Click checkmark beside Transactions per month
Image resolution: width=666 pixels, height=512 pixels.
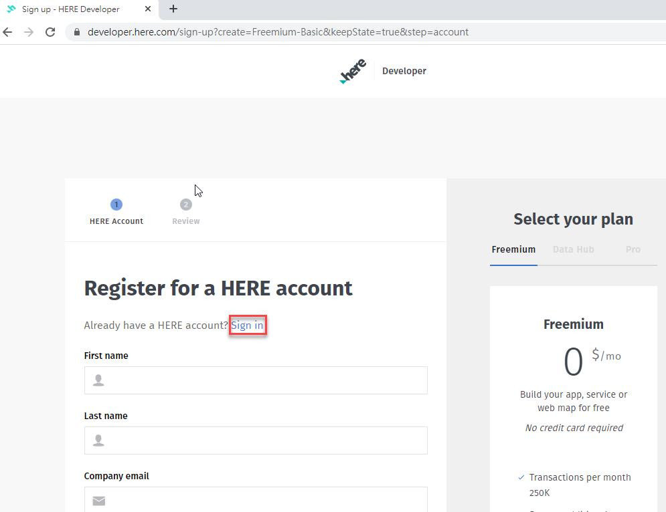[521, 477]
